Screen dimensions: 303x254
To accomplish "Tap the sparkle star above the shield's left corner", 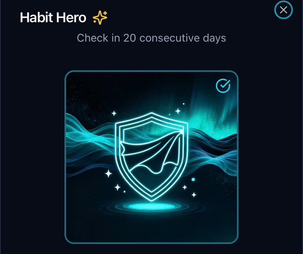I will click(114, 113).
